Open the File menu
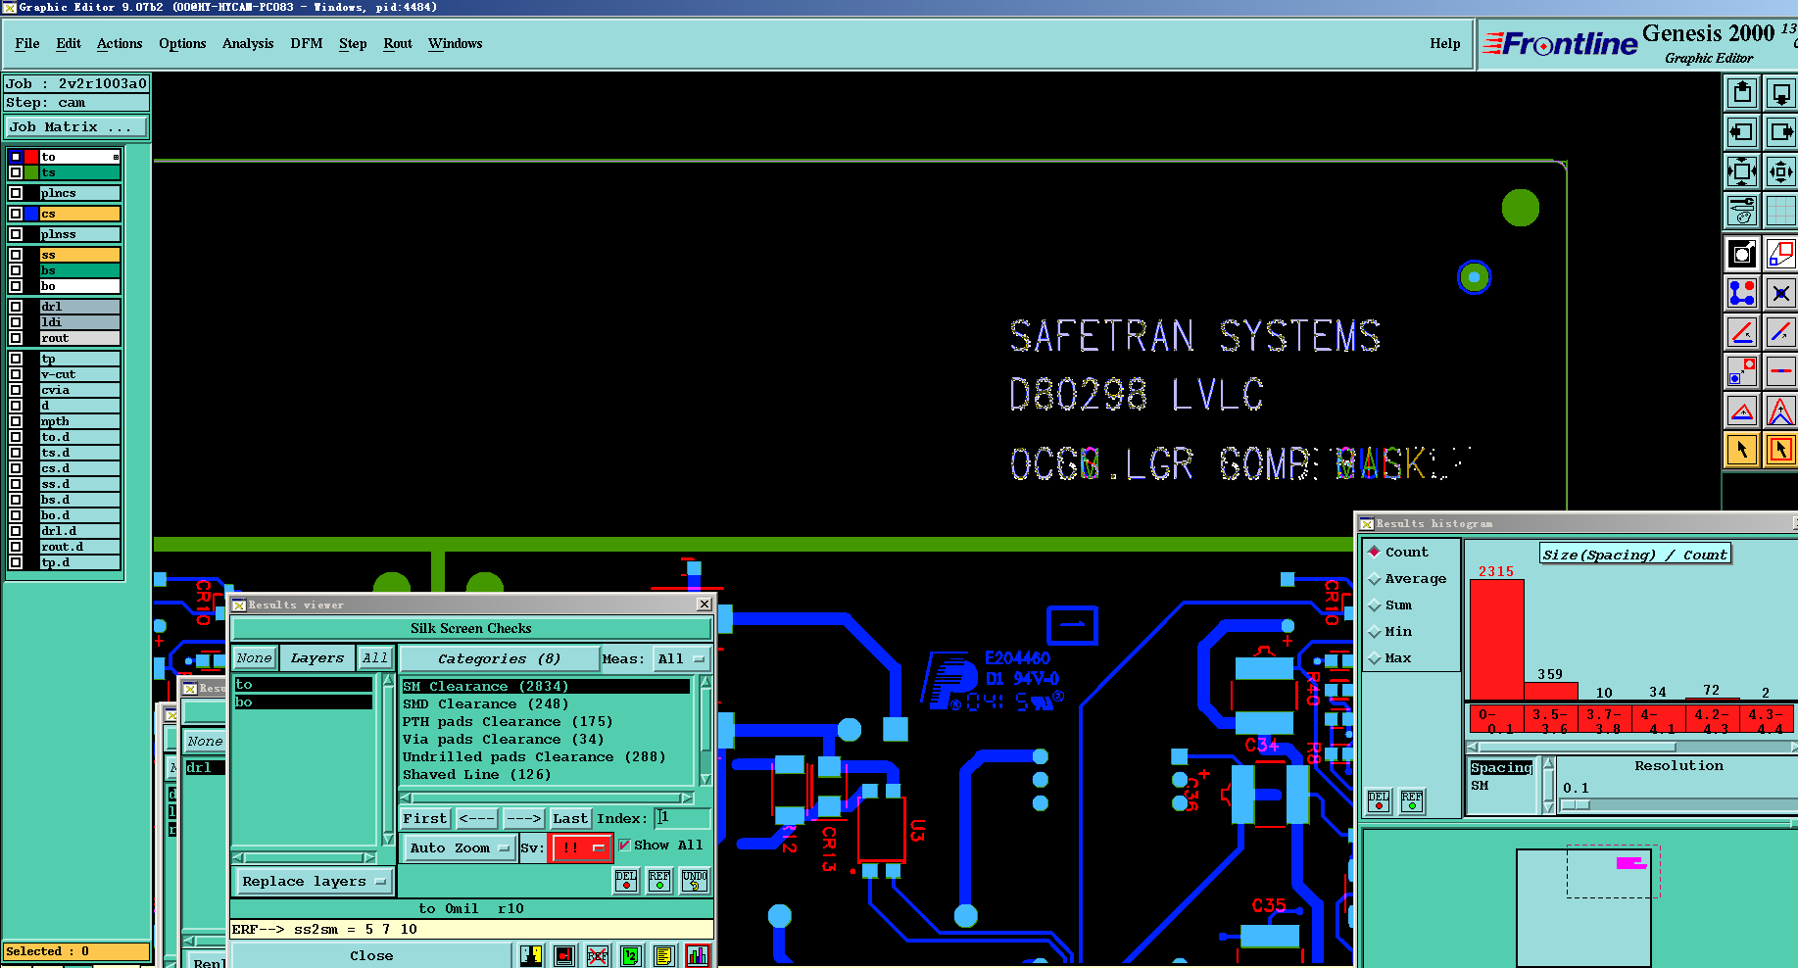The image size is (1798, 968). click(x=27, y=43)
